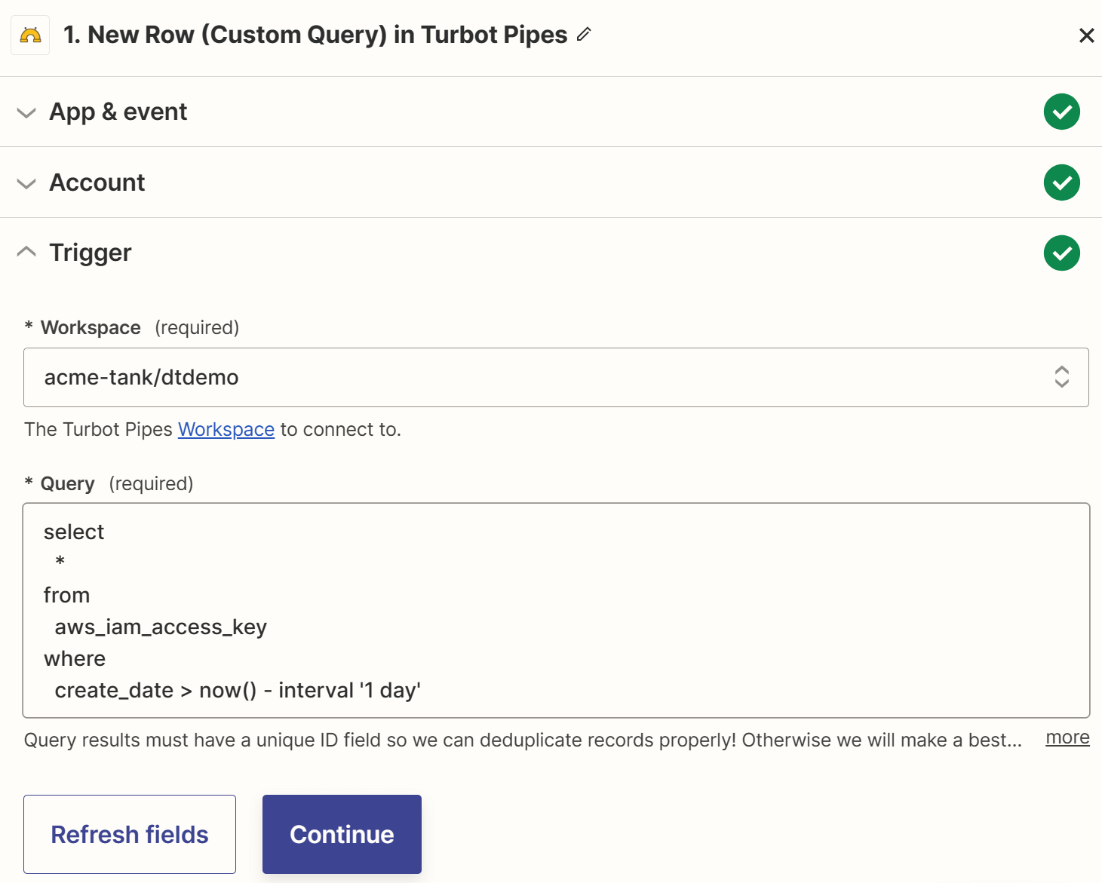Click the Trigger green checkmark icon

(1061, 253)
